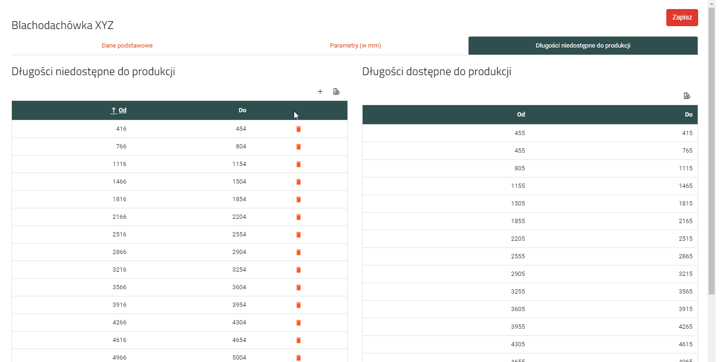
Task: Switch to the Parametry (w mm) tab
Action: [x=355, y=46]
